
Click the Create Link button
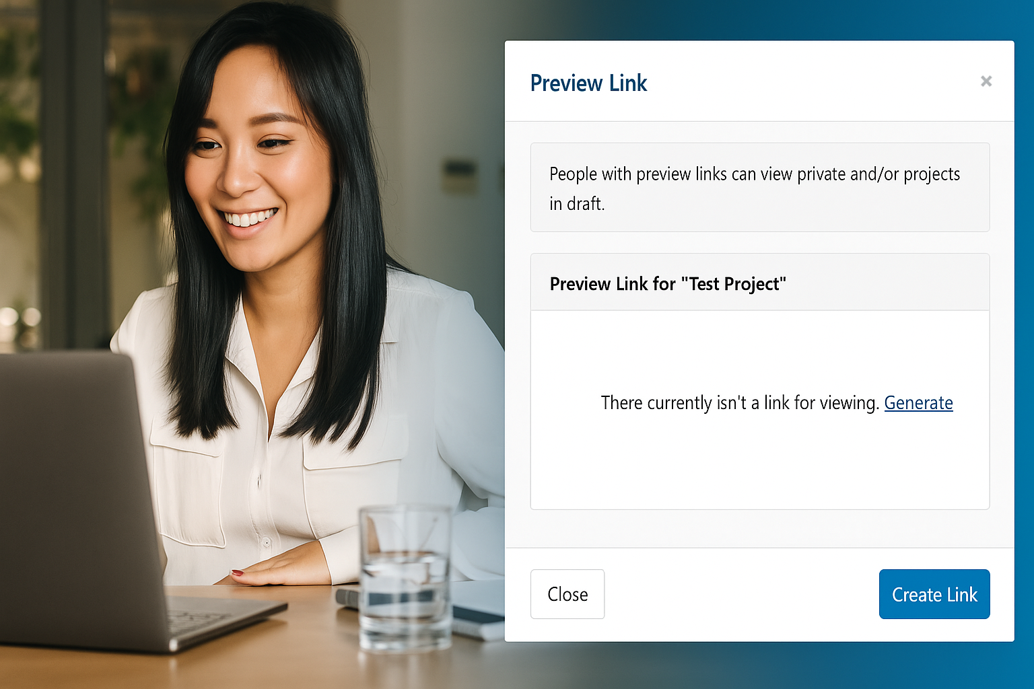(934, 594)
